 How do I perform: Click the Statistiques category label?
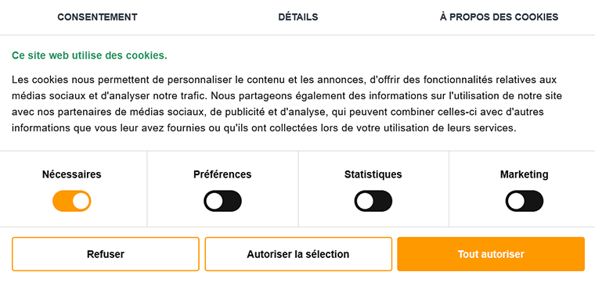pos(373,174)
